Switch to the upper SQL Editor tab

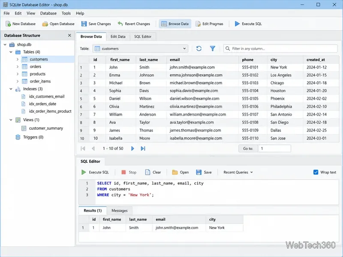pyautogui.click(x=143, y=36)
